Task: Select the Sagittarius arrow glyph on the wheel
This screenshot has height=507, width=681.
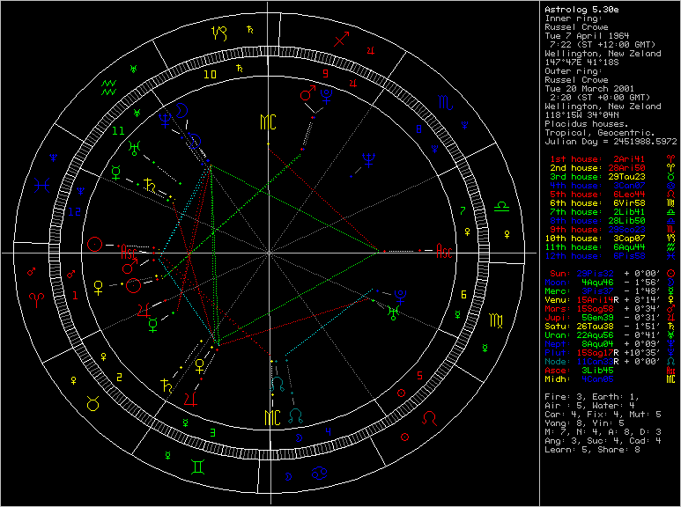Action: coord(342,40)
